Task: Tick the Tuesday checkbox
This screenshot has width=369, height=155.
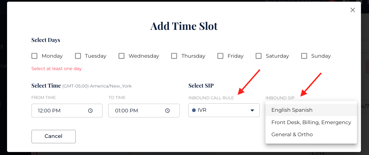Action: (x=78, y=56)
